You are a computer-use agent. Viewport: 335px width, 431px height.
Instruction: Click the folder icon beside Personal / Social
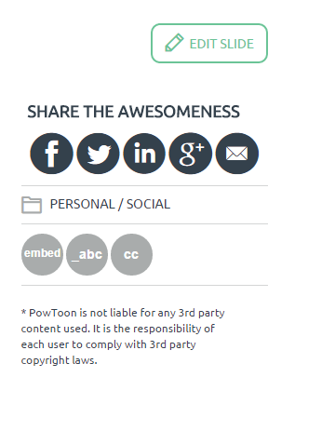coord(32,205)
